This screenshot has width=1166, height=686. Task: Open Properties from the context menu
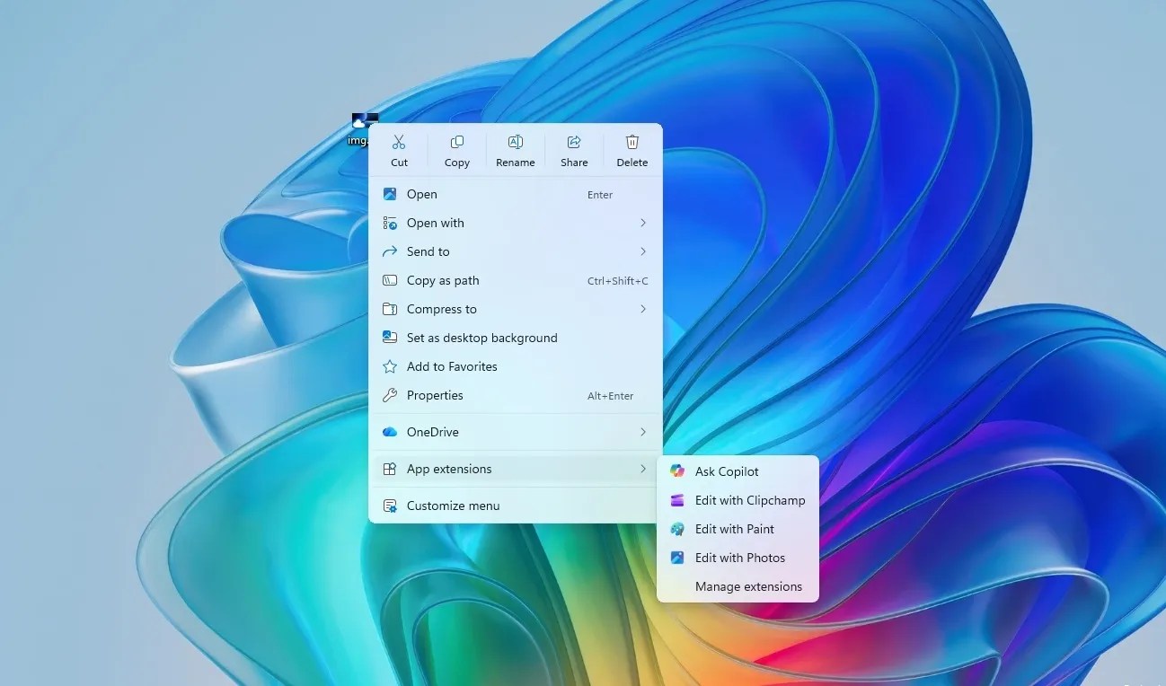(516, 395)
